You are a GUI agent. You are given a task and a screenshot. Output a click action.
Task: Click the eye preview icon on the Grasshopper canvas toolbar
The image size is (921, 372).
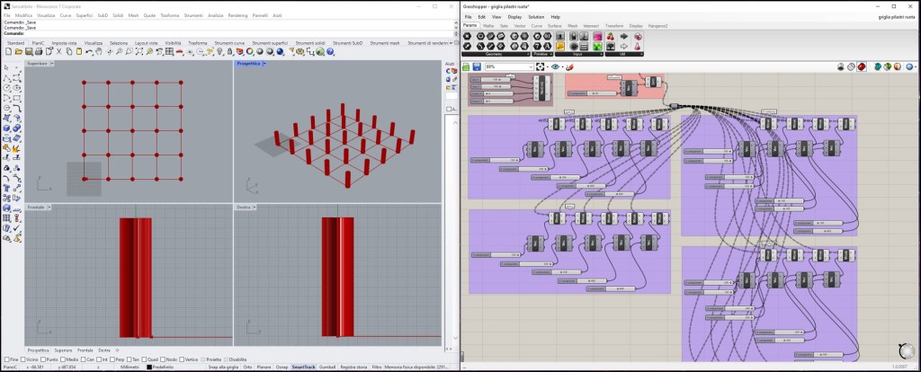coord(555,66)
